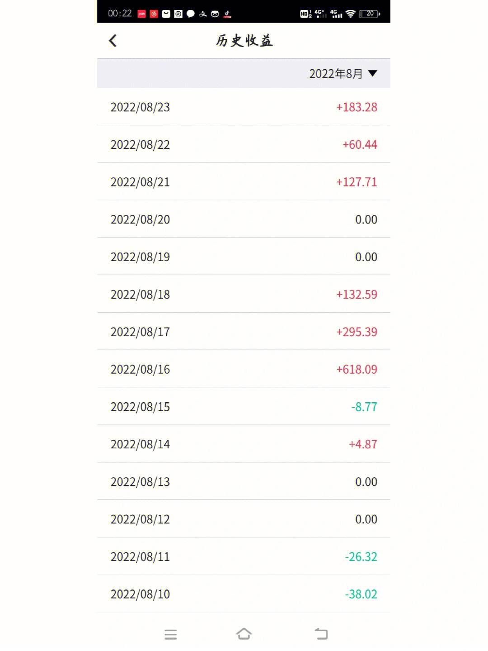
Task: Tap the chat bubble notification icon
Action: point(191,14)
